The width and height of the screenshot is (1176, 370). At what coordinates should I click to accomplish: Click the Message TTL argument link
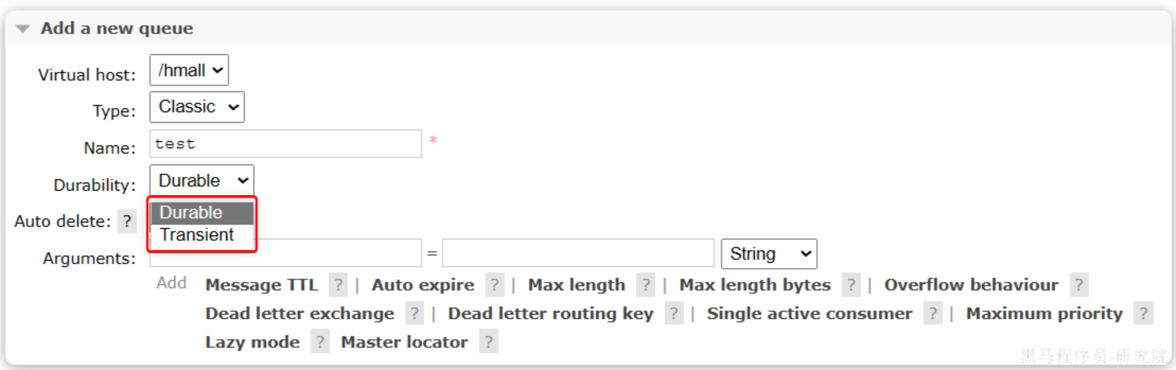pyautogui.click(x=262, y=284)
